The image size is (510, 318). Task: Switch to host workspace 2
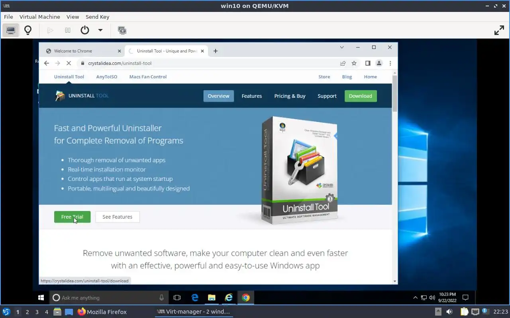click(27, 312)
